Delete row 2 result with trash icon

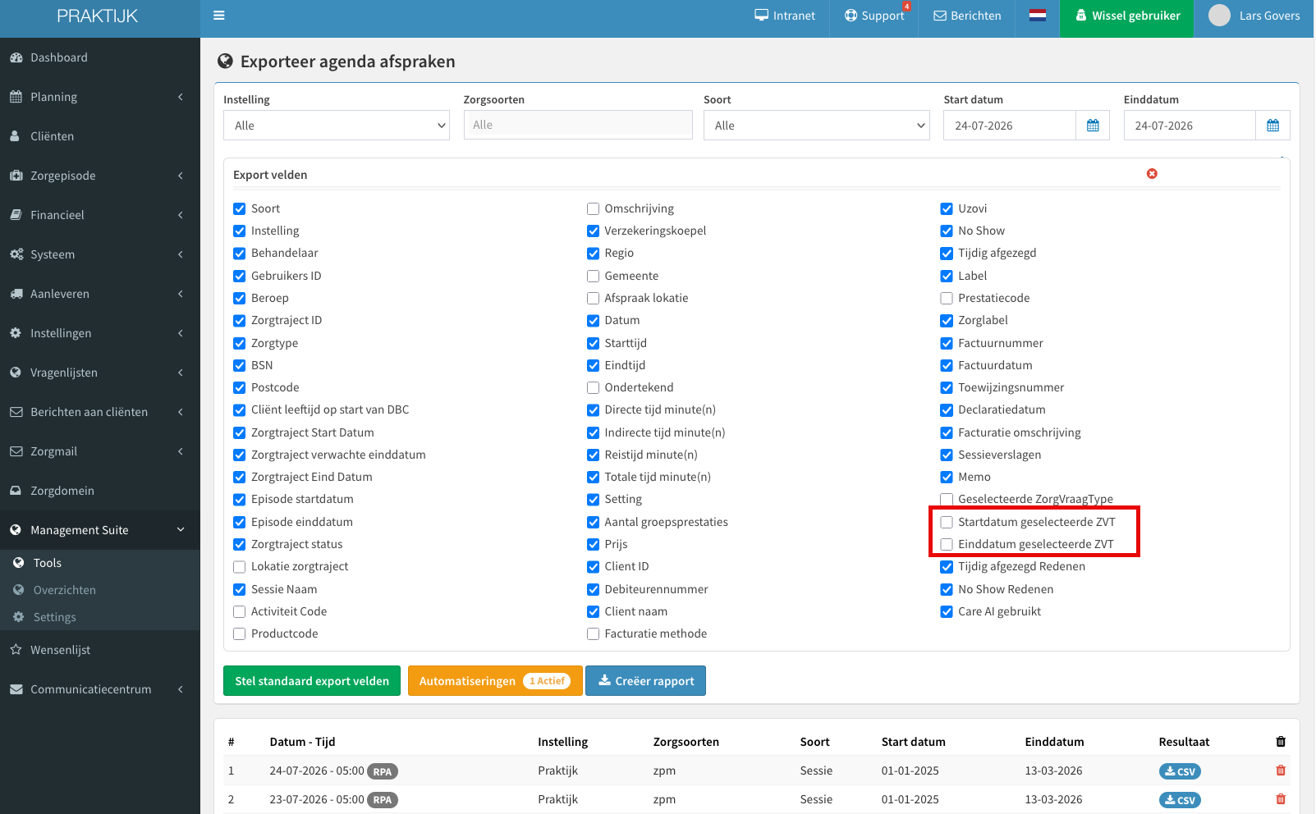tap(1281, 799)
